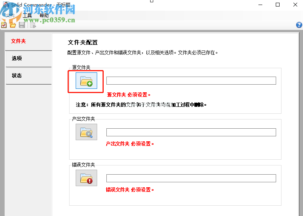The image size is (303, 216).
Task: Close the Solid Commander window
Action: coord(295,5)
